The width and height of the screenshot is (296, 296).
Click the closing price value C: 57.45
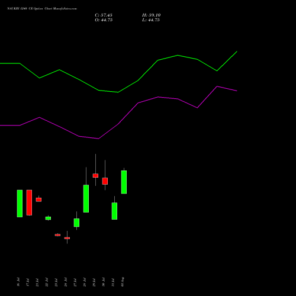(104, 15)
